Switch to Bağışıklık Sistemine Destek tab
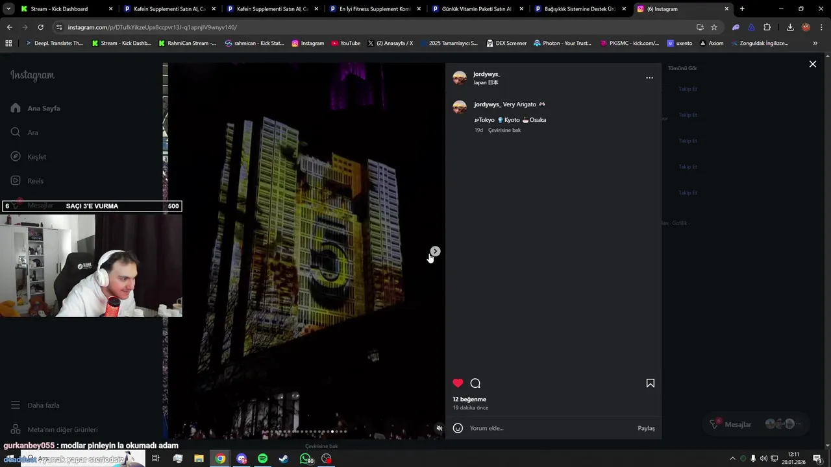 [x=580, y=9]
